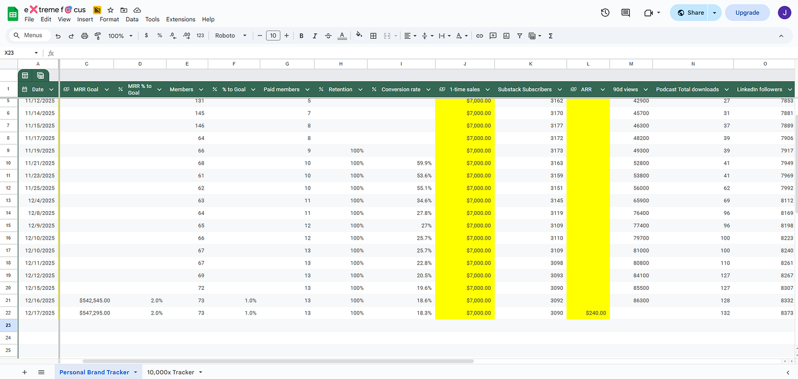Toggle Bold formatting
798x379 pixels.
[x=301, y=36]
